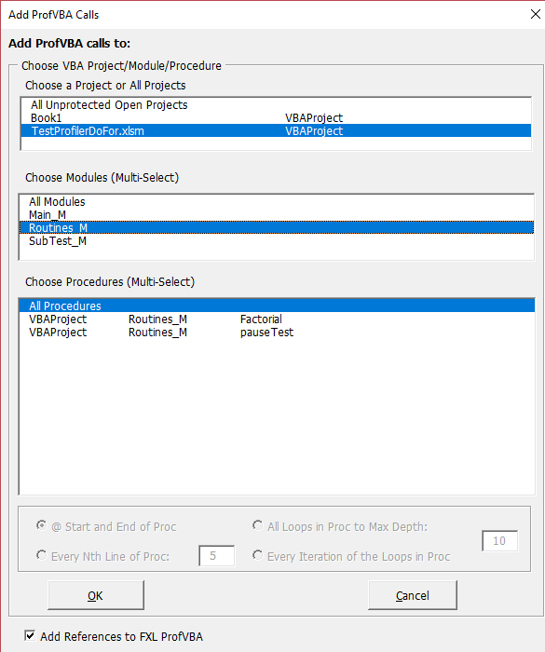This screenshot has width=545, height=652.
Task: Select the Main_M module
Action: (277, 214)
